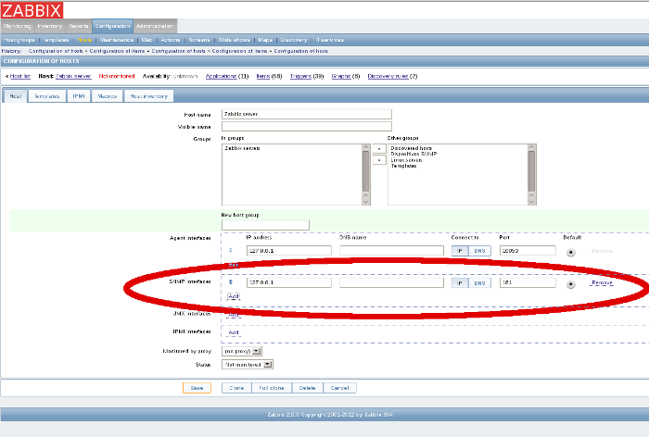Open the Administration top menu

click(155, 26)
